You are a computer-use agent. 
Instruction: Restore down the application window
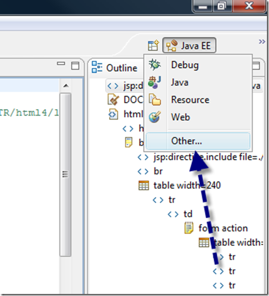pyautogui.click(x=222, y=6)
